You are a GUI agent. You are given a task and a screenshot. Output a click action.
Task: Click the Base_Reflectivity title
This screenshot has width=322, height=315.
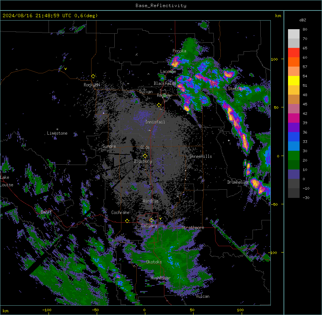tap(161, 6)
